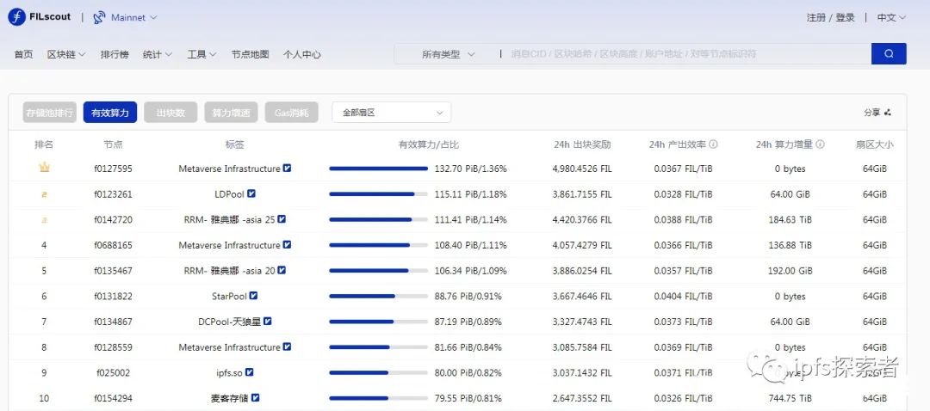Click the rank 3 medal icon
Screen dimensions: 930x411
(45, 220)
